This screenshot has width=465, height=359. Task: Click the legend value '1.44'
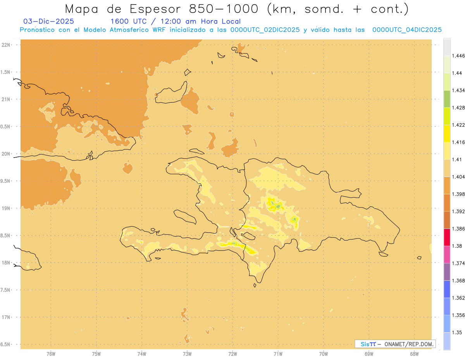coord(457,73)
